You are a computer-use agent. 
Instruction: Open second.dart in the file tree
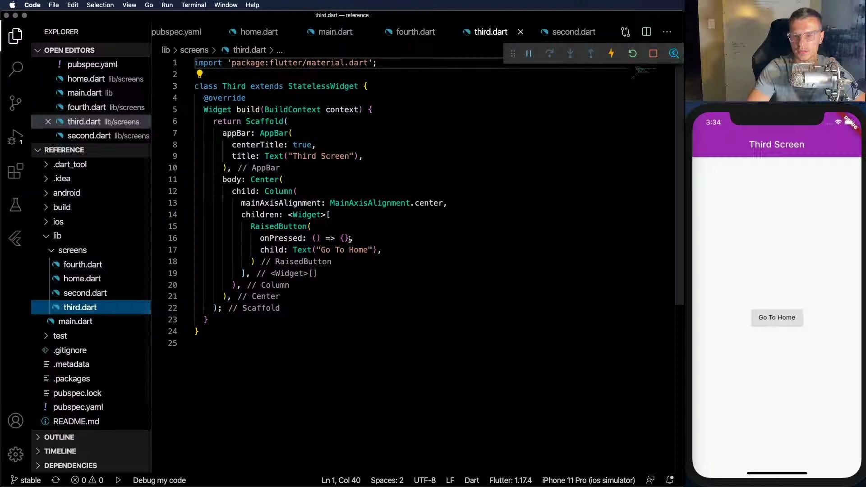click(x=85, y=293)
